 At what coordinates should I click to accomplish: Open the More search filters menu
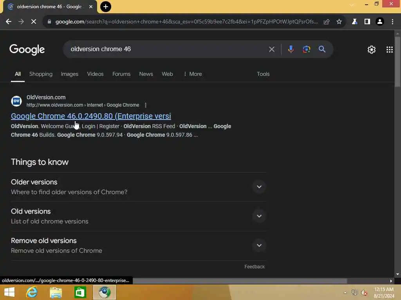[x=193, y=74]
